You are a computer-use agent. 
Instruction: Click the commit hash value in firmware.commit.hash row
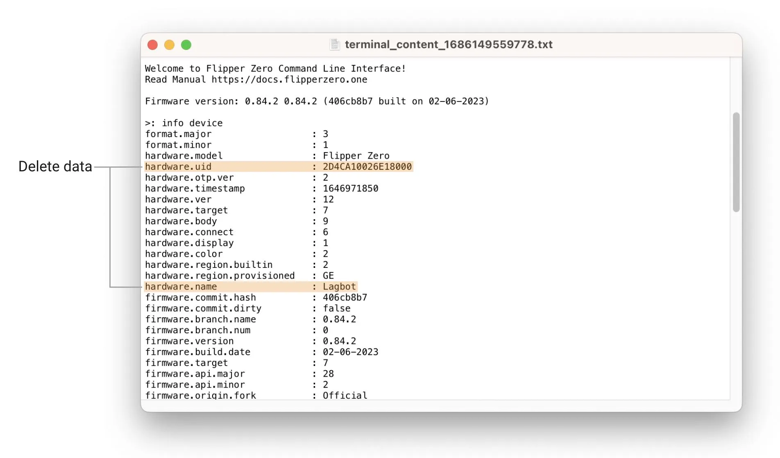345,297
